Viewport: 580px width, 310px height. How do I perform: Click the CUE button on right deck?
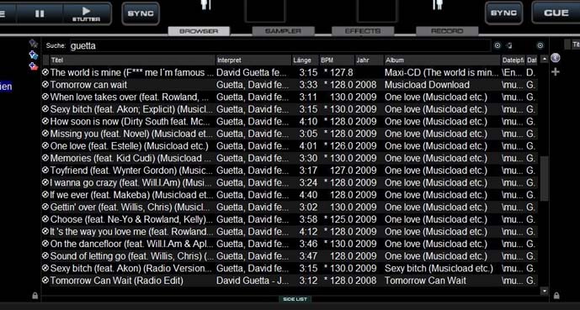pyautogui.click(x=556, y=13)
